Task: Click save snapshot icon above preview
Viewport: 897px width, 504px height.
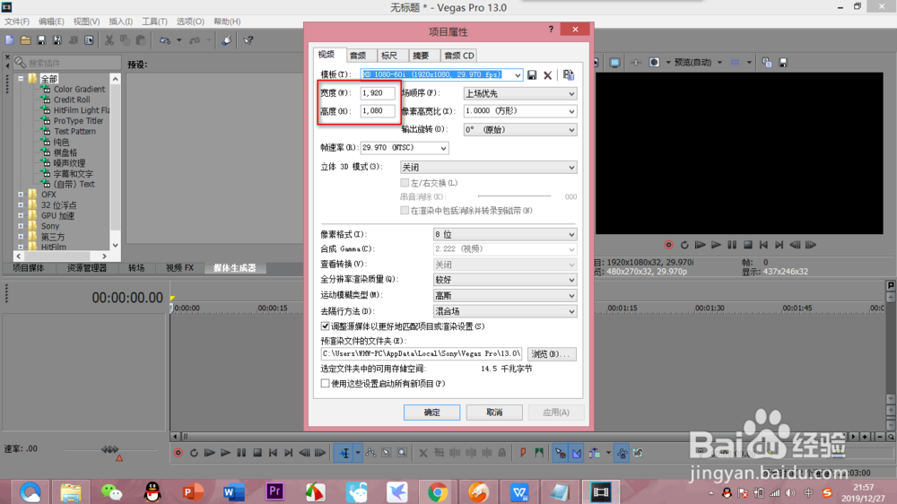Action: pyautogui.click(x=783, y=63)
